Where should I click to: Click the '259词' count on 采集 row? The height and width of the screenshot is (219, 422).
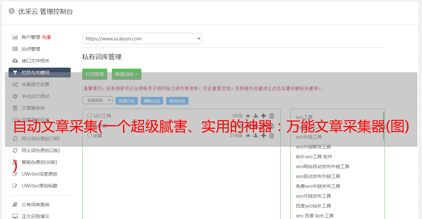pyautogui.click(x=236, y=136)
